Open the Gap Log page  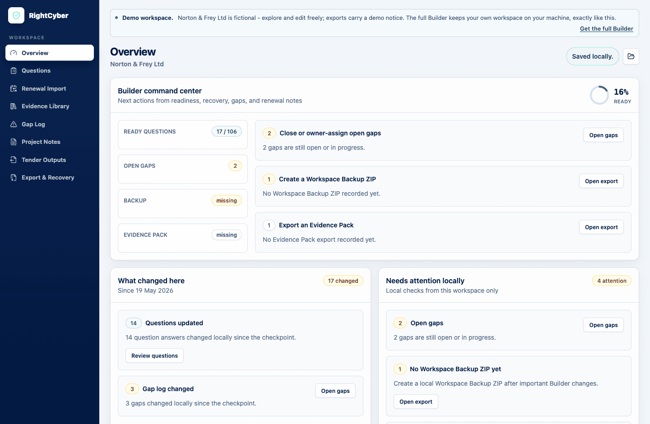[50, 124]
